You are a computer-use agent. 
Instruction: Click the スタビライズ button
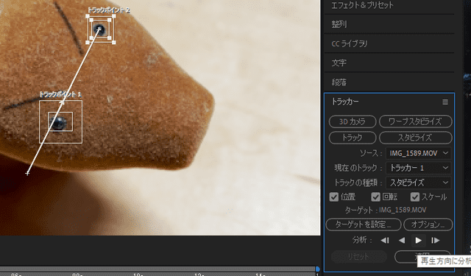tap(415, 138)
